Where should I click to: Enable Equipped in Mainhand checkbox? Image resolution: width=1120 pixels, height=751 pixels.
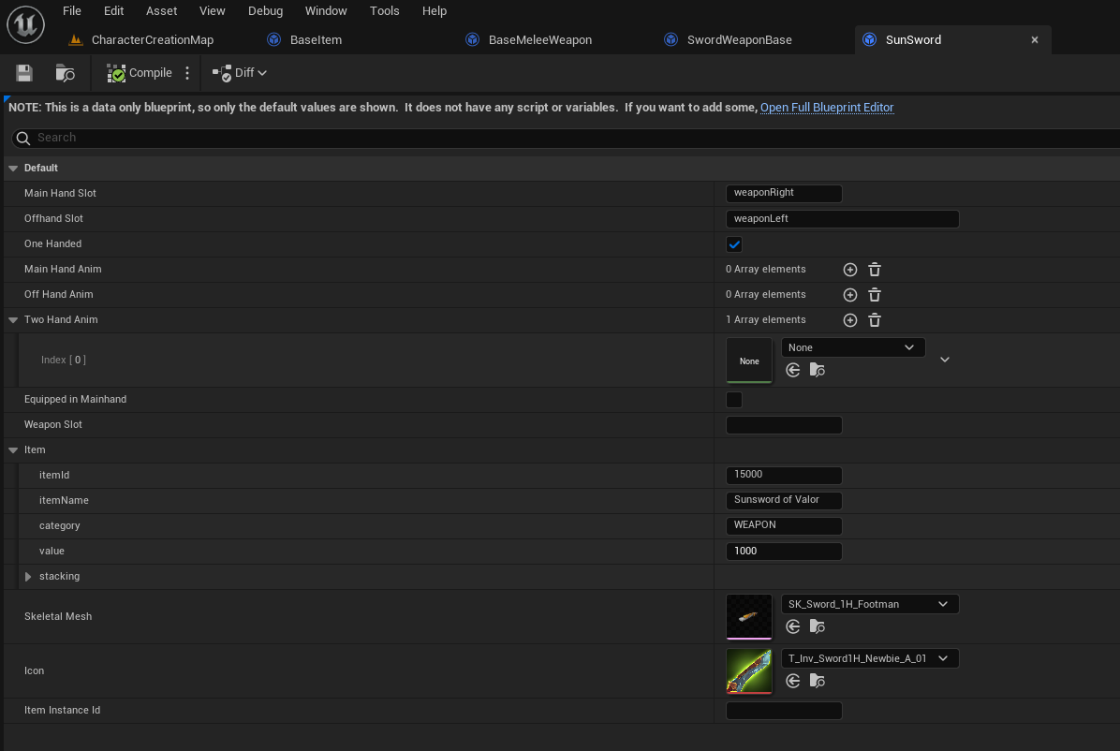coord(734,400)
